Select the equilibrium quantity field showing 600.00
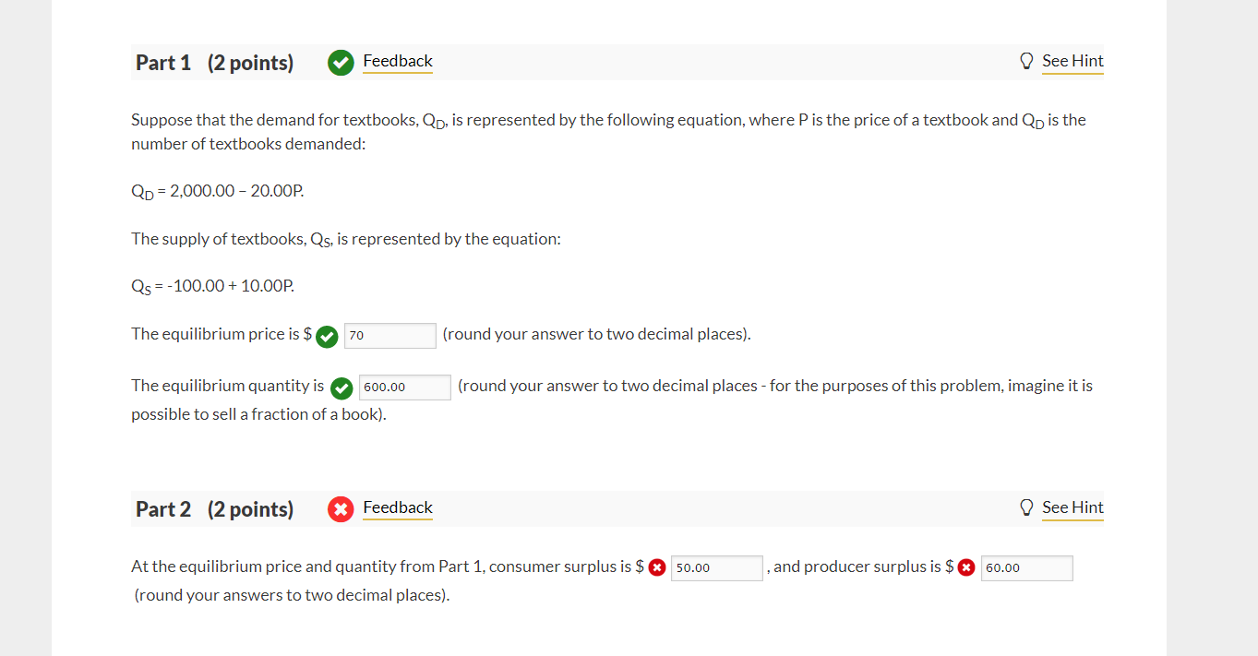The height and width of the screenshot is (656, 1258). (x=404, y=388)
